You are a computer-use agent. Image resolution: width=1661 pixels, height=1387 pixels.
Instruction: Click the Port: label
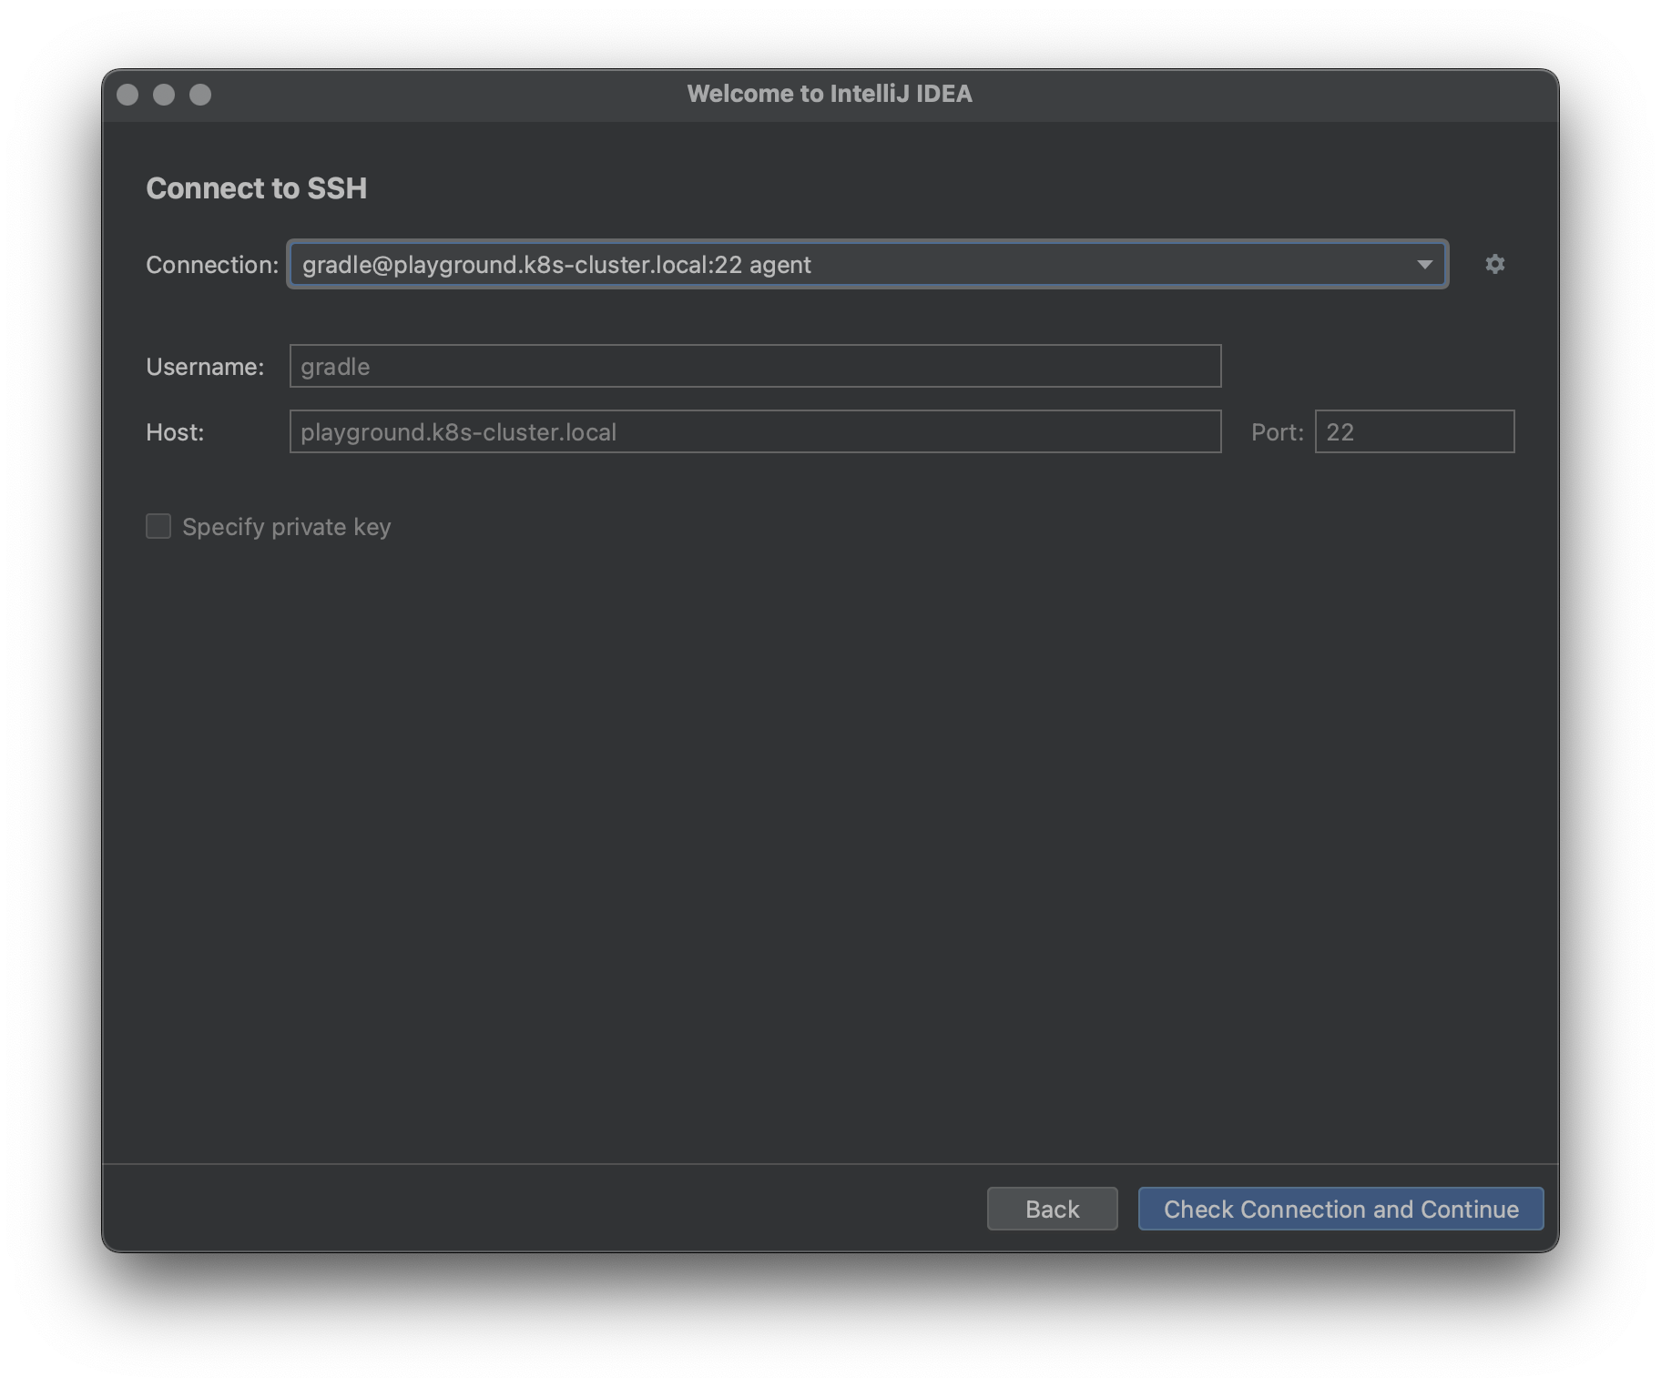tap(1278, 432)
